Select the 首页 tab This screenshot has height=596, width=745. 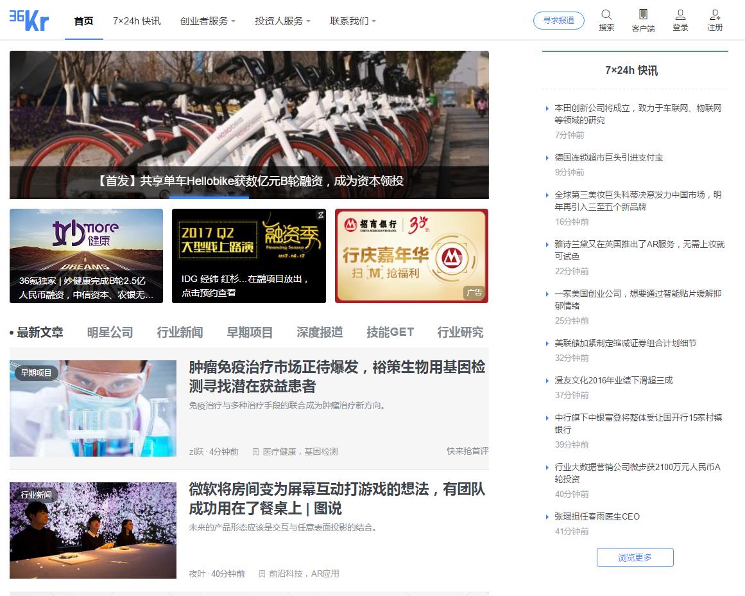pos(83,21)
